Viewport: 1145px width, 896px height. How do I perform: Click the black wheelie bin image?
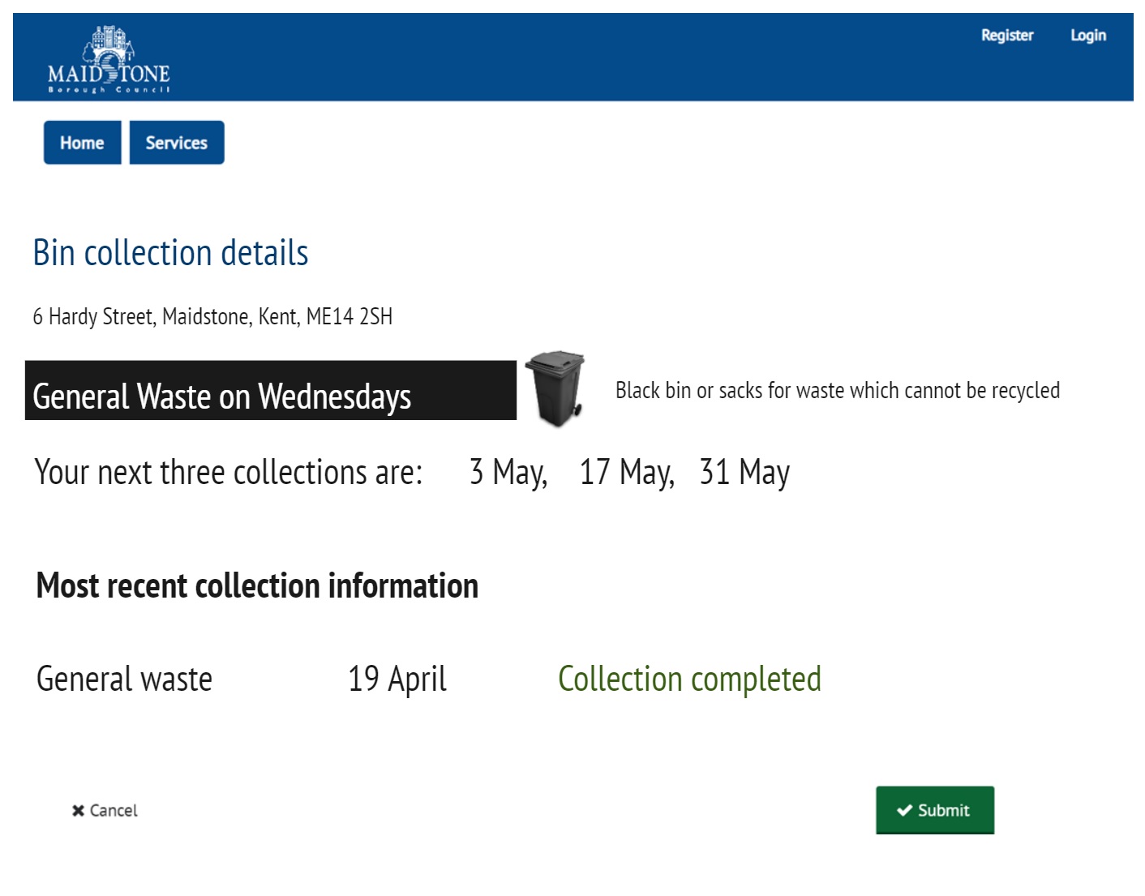point(555,388)
